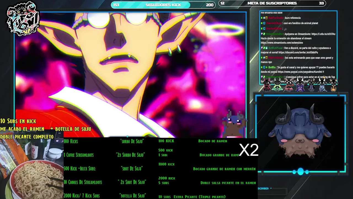Click the '2000 kick 5 subs' tier label
This screenshot has width=353, height=199.
click(167, 180)
